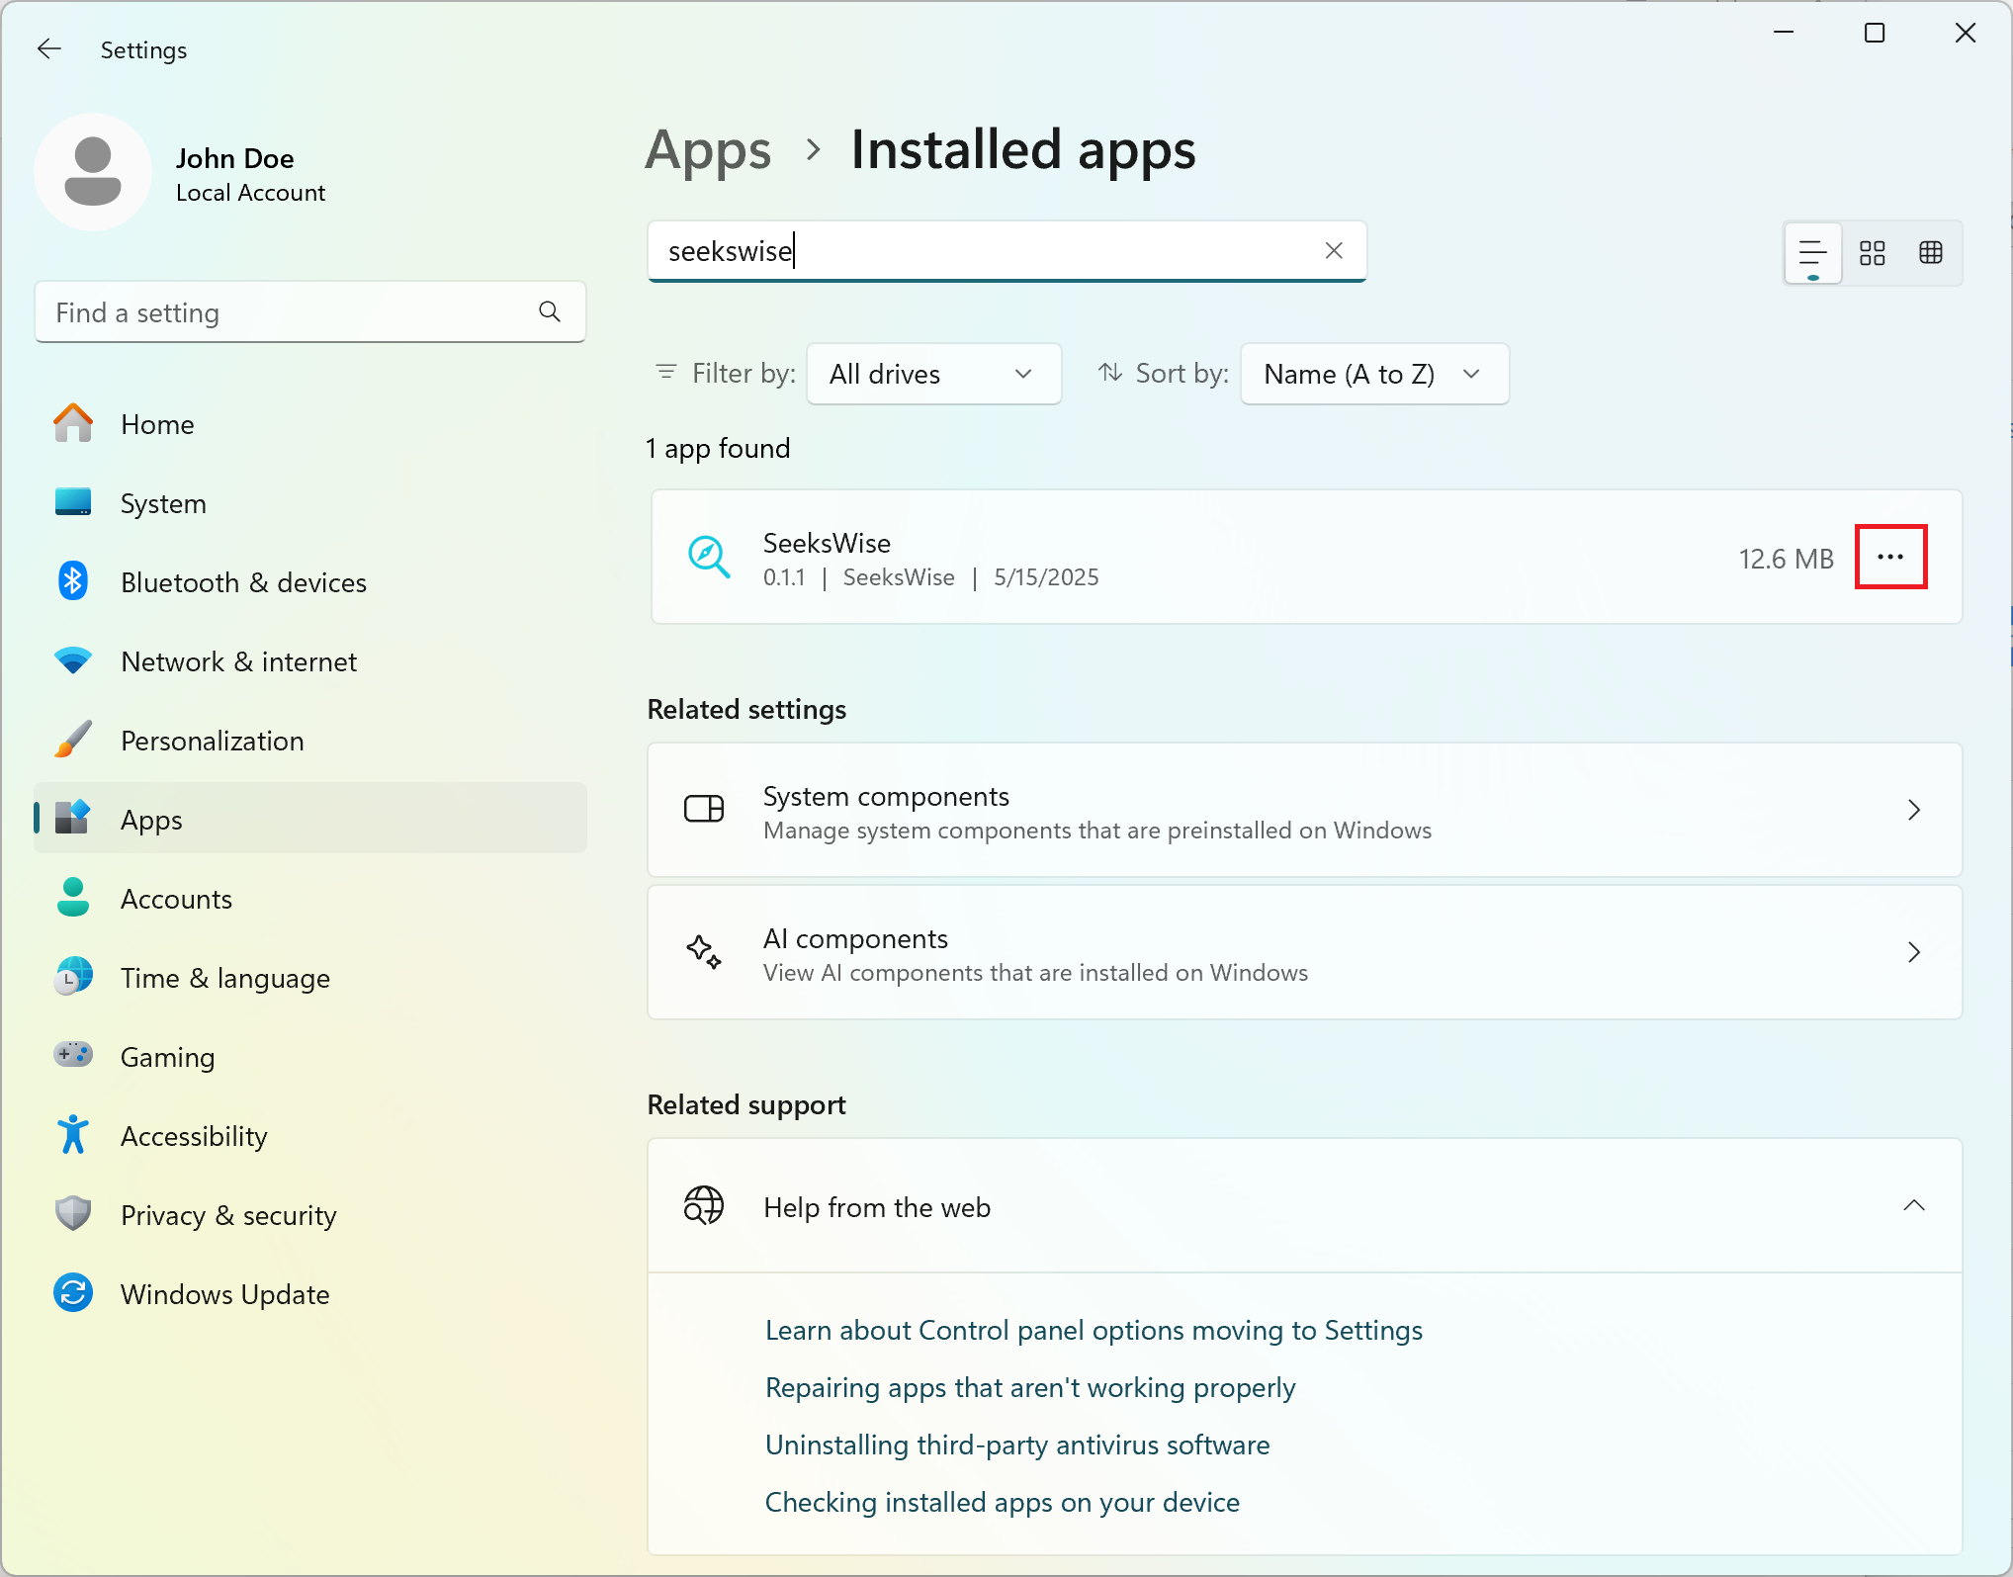
Task: Open System components related setting
Action: 1304,810
